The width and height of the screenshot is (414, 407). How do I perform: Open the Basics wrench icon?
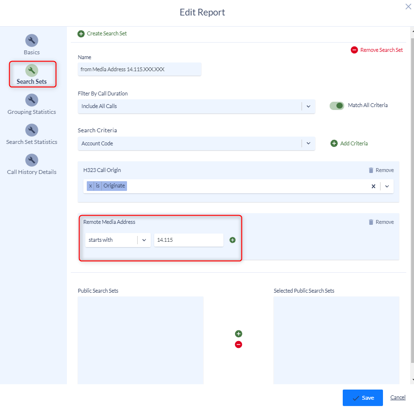click(32, 41)
